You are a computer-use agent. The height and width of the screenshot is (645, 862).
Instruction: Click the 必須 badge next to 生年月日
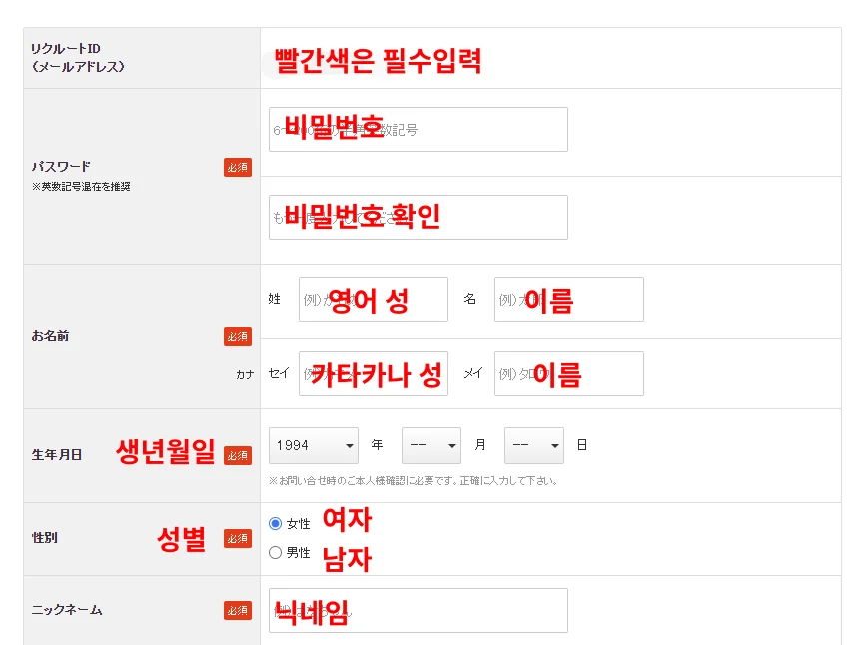[237, 454]
